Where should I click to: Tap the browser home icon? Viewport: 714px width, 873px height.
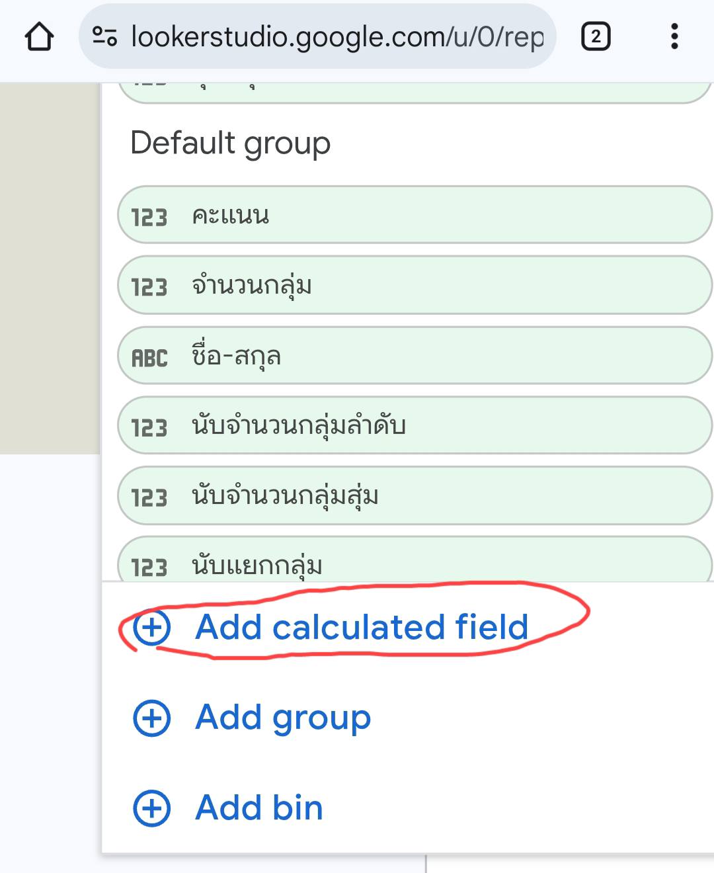pyautogui.click(x=39, y=36)
